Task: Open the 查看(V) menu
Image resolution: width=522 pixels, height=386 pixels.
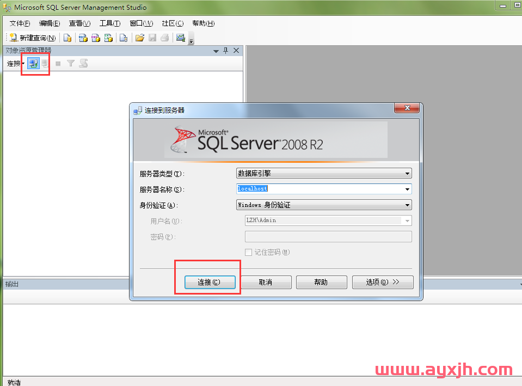Action: click(79, 23)
